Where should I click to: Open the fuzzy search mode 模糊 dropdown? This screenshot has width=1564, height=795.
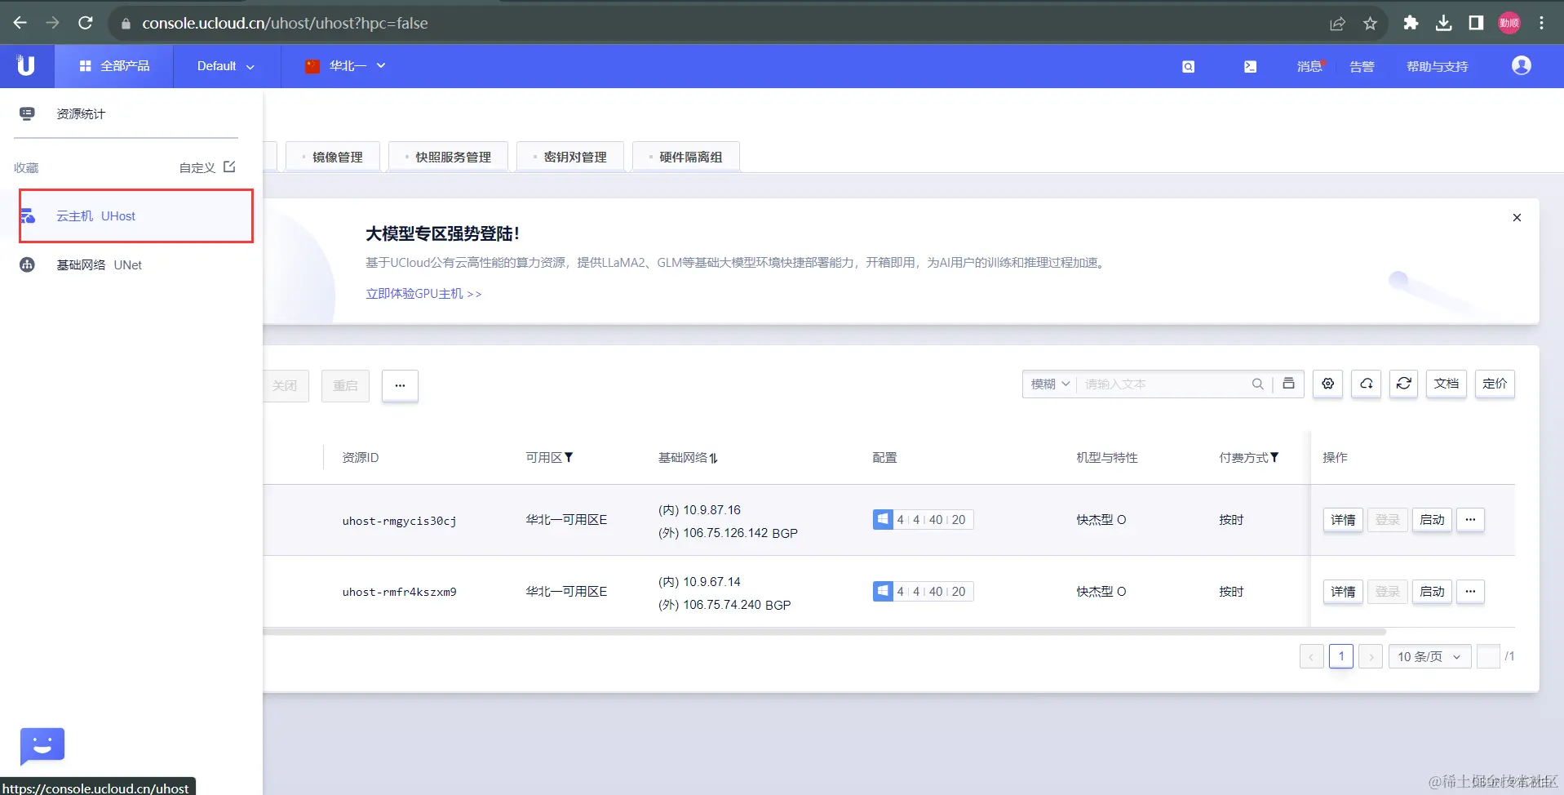pos(1048,384)
